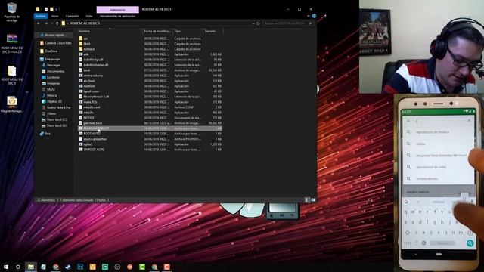484x272 pixels.
Task: Open Disco local (D:) in sidebar
Action: [x=54, y=126]
